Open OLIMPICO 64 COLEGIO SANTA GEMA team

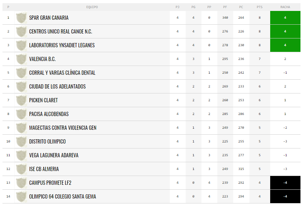click(62, 196)
